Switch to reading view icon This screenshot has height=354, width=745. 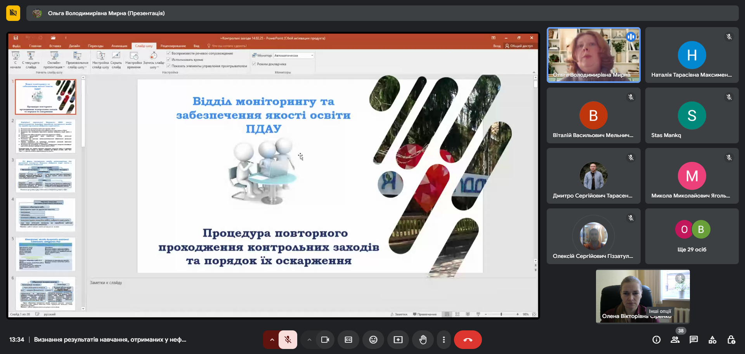click(468, 314)
